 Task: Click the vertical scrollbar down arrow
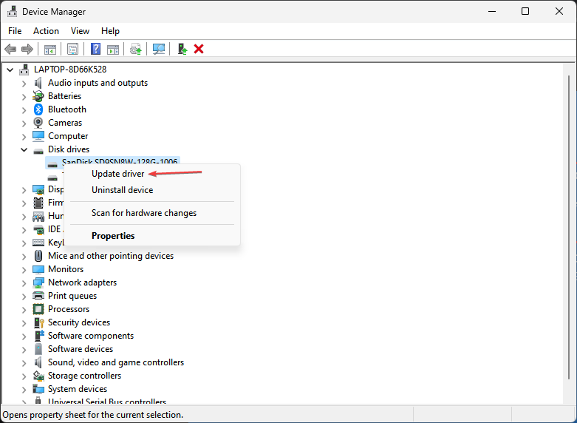(569, 399)
